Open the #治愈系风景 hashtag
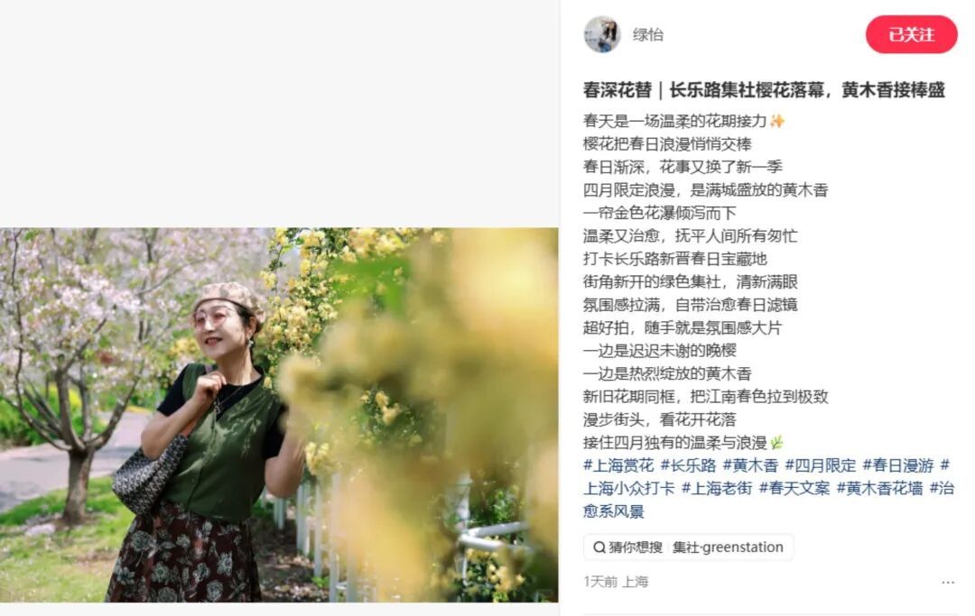 tap(614, 511)
